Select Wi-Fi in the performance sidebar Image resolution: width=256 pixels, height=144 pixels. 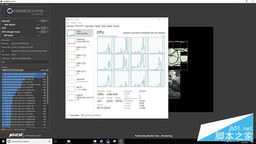80,89
